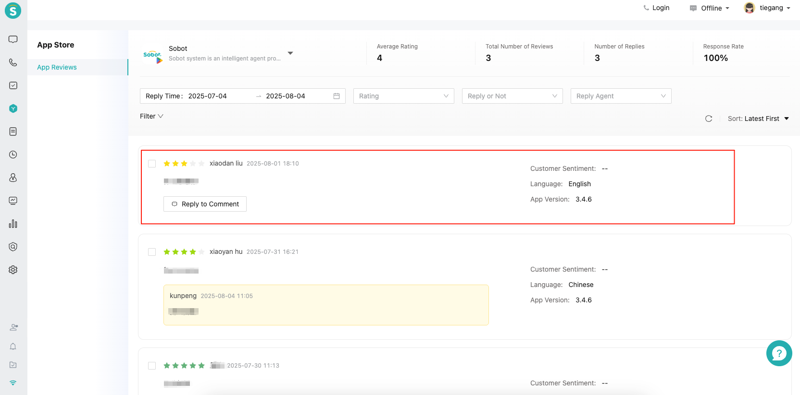Open the chat conversations sidebar icon
Viewport: 800px width, 395px height.
[13, 39]
